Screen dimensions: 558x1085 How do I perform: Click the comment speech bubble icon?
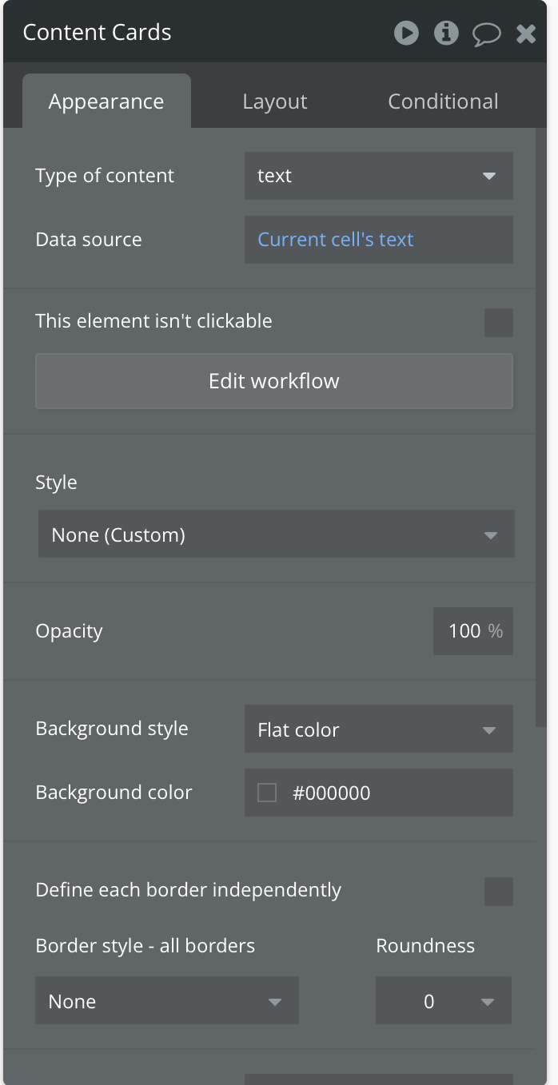pyautogui.click(x=486, y=34)
